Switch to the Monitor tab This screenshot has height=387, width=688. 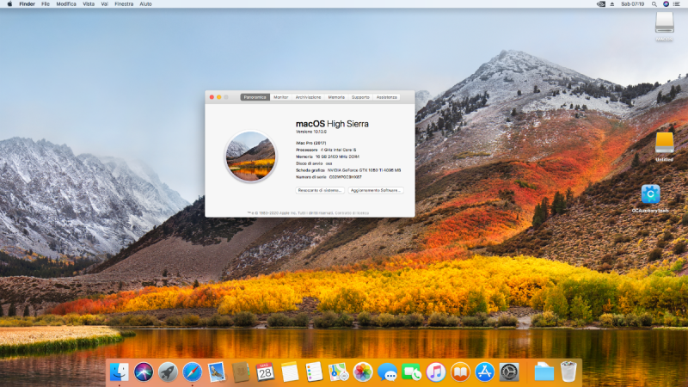[x=281, y=97]
